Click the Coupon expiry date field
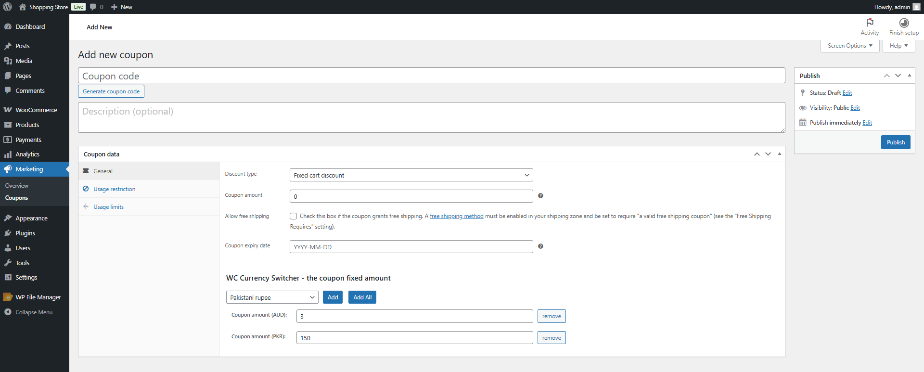 [411, 247]
